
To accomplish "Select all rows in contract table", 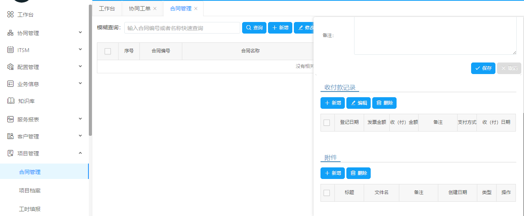I will 108,51.
